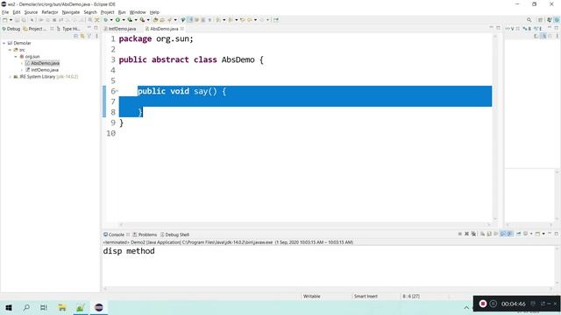Open the Window menu
561x315 pixels.
[x=138, y=12]
